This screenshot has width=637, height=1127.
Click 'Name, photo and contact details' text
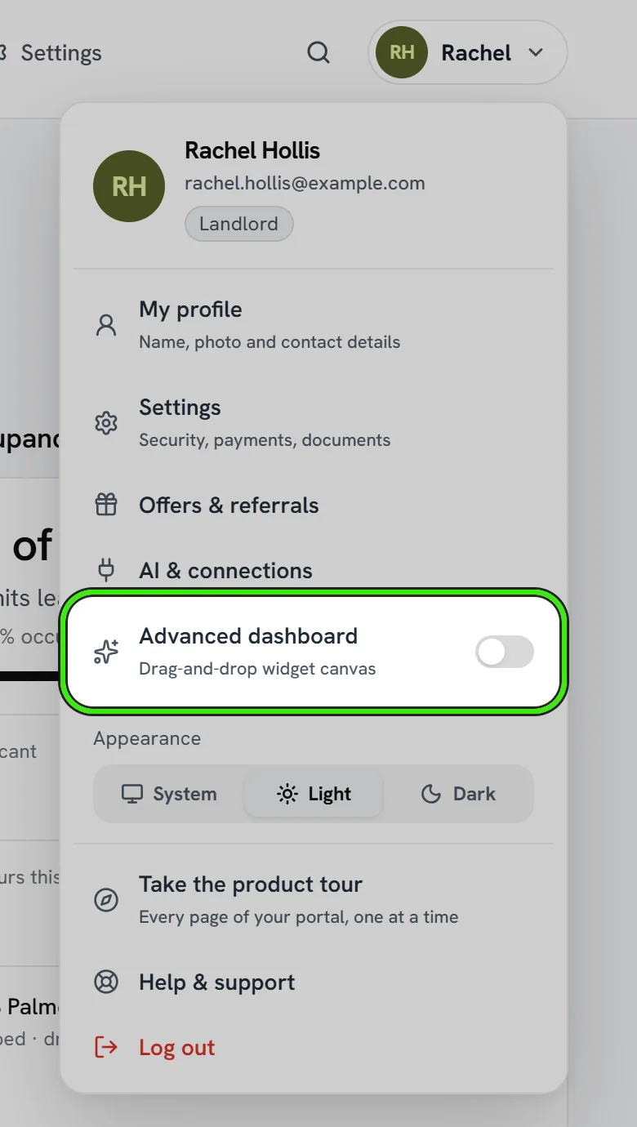(269, 342)
